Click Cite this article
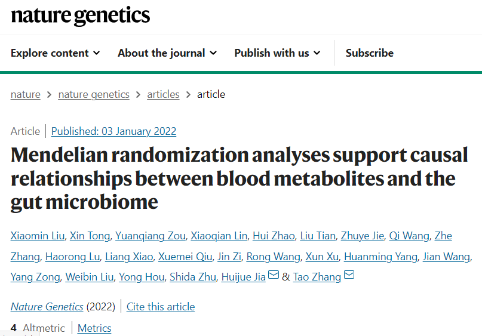Image resolution: width=482 pixels, height=336 pixels. point(161,307)
